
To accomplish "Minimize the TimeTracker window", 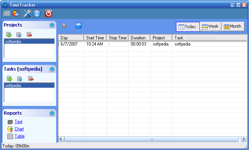I will tap(233, 5).
